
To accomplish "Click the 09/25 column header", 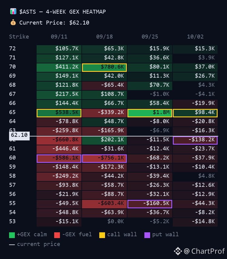I will [x=150, y=36].
